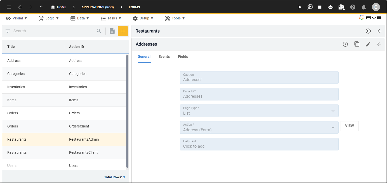Screen dimensions: 387x183
Task: Add a new form with plus button
Action: point(123,31)
